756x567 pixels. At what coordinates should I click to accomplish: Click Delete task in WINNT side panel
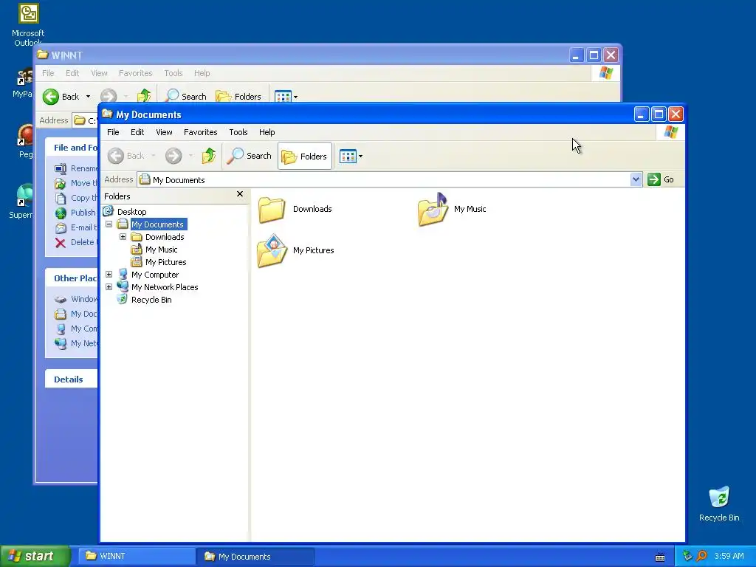point(75,242)
